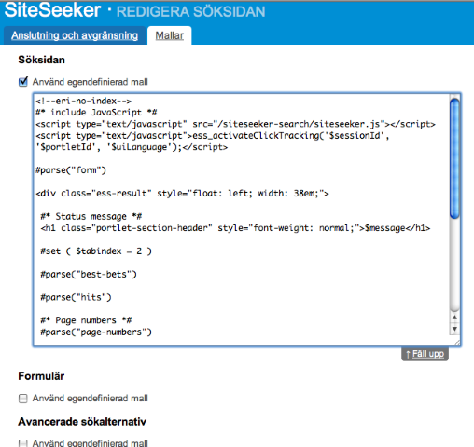The width and height of the screenshot is (474, 447).
Task: Click the textarea scroll up arrow
Action: (x=454, y=318)
